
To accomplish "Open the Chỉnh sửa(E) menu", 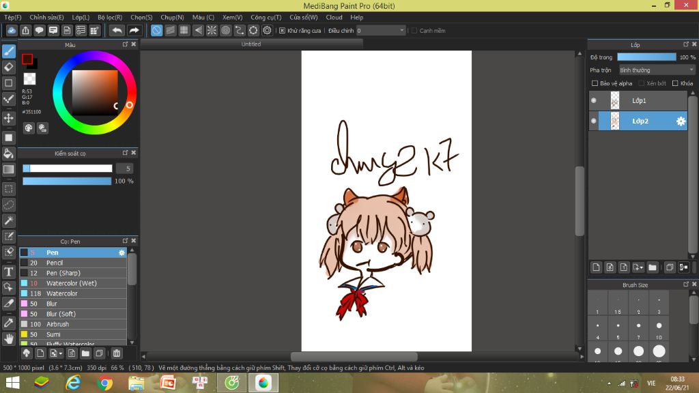I will click(47, 17).
